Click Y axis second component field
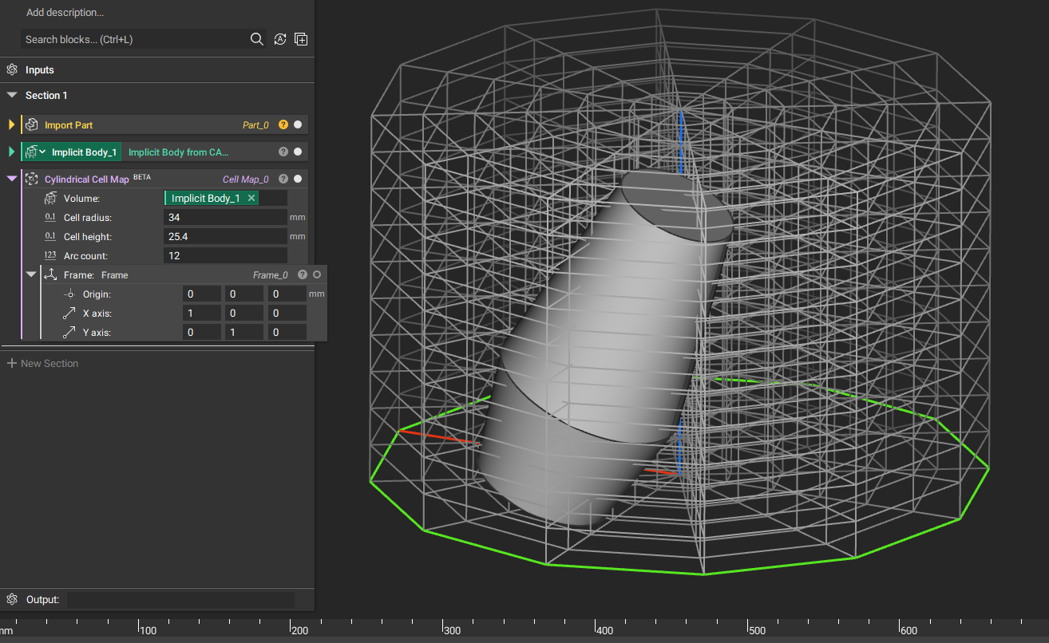This screenshot has height=643, width=1049. coord(244,333)
